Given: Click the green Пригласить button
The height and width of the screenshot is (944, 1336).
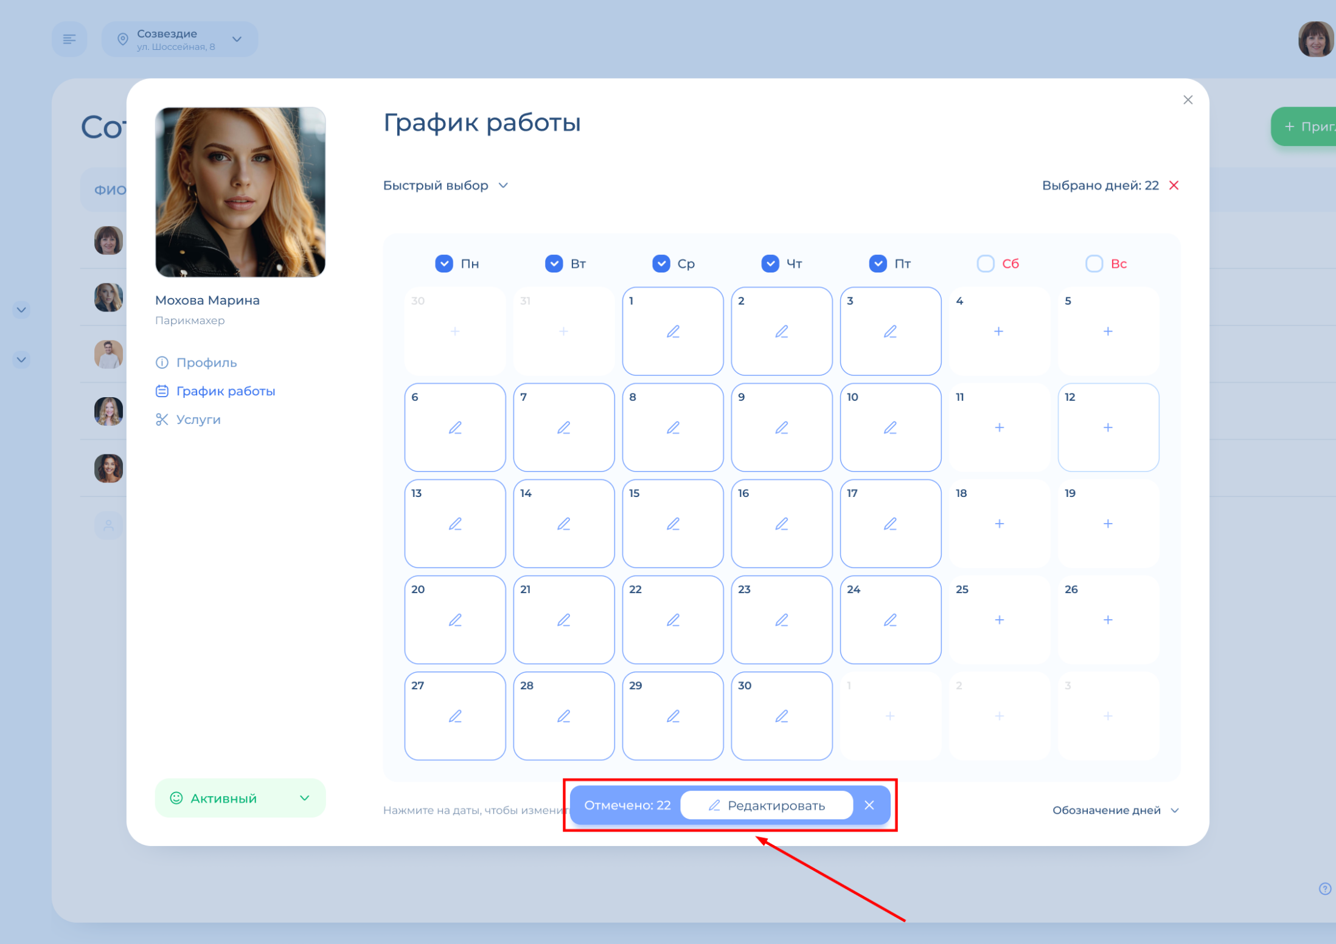Looking at the screenshot, I should [1304, 127].
